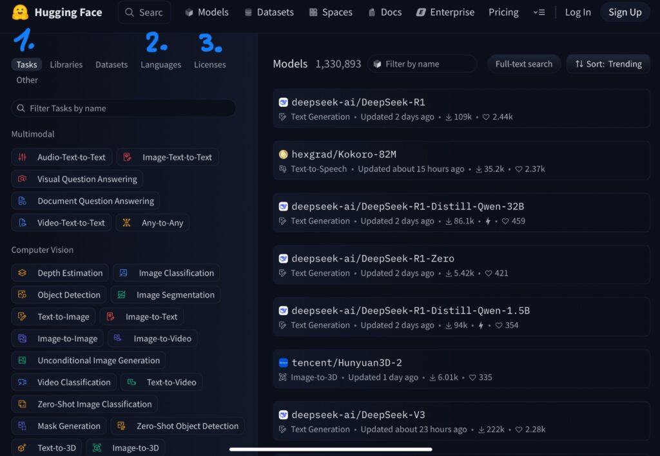Viewport: 660px width, 456px height.
Task: Click the Audio-Text-to-Text task icon
Action: (23, 157)
